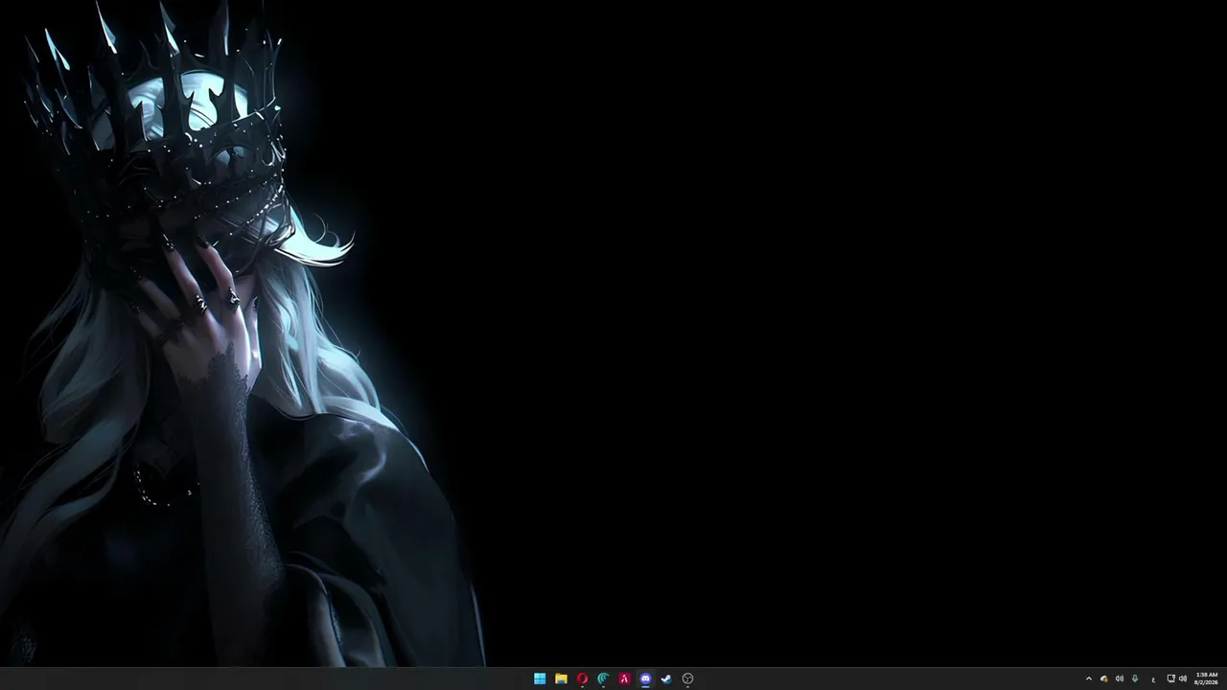Click the cloud icon in system tray
This screenshot has height=690, width=1227.
point(1103,678)
